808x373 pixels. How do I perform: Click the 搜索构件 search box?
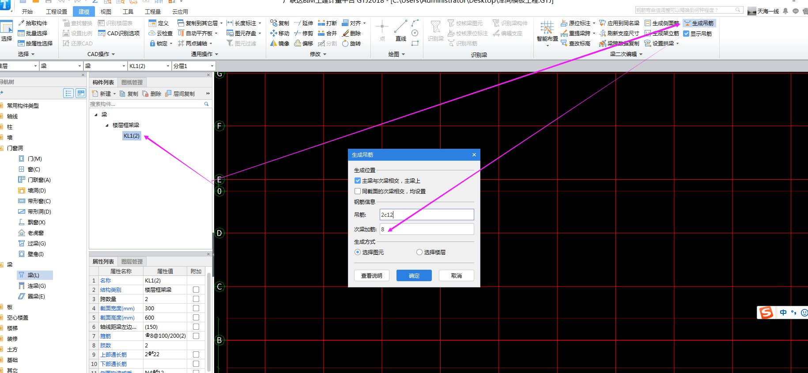coord(149,104)
